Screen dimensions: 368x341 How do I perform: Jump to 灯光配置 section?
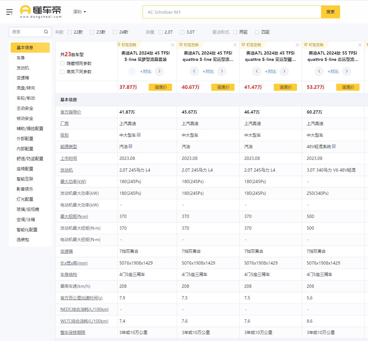click(x=25, y=199)
